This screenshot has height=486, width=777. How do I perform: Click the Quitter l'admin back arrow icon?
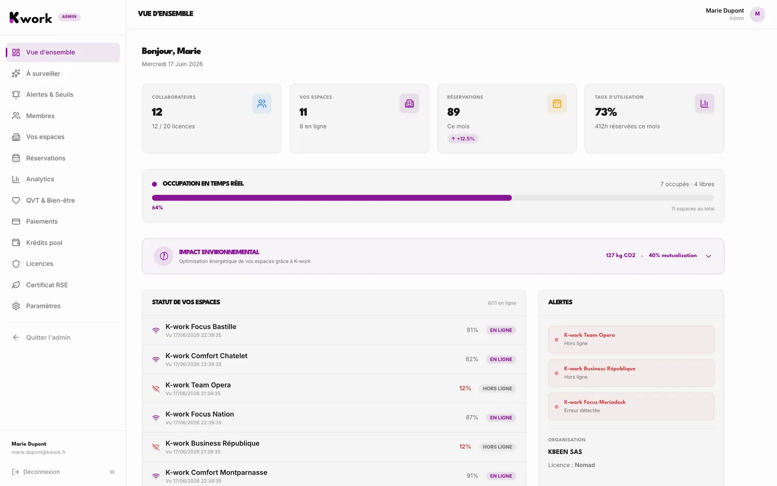[x=16, y=337]
